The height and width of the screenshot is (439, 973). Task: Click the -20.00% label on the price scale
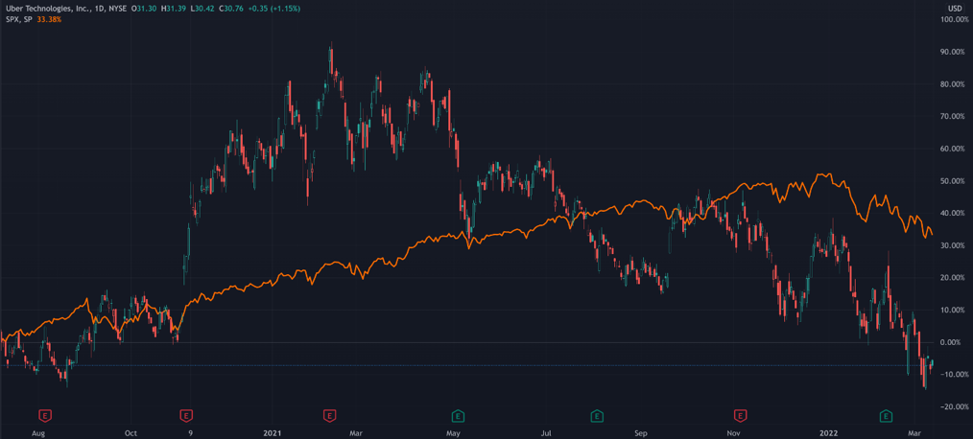pos(952,406)
